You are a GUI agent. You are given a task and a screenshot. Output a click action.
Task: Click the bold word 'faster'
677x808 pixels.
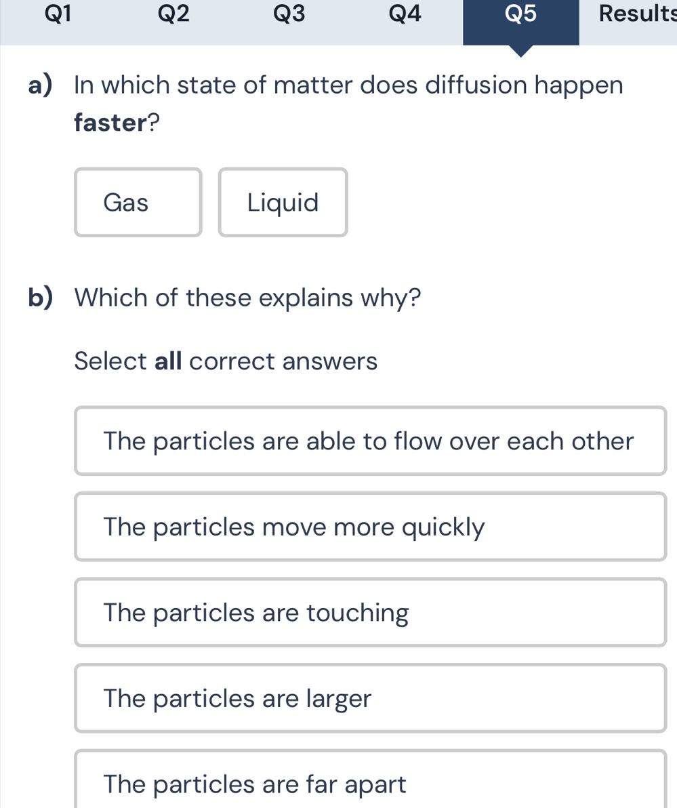tap(110, 123)
